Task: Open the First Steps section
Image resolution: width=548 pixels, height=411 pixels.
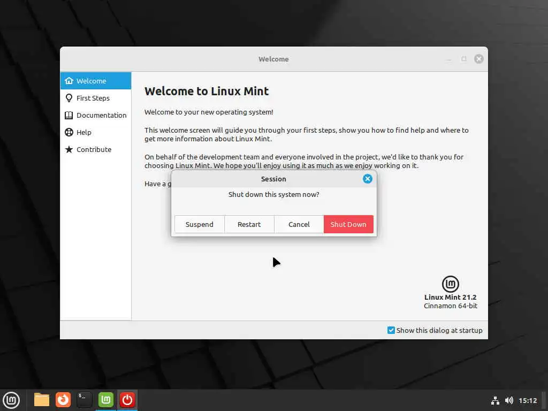Action: pos(96,98)
